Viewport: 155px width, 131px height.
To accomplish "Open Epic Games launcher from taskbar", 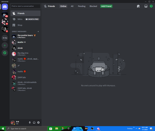I will click(69, 129).
